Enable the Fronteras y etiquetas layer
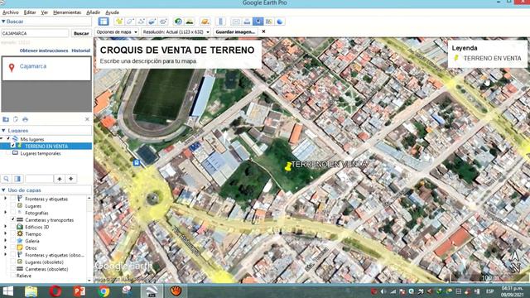This screenshot has height=298, width=530. click(x=13, y=199)
